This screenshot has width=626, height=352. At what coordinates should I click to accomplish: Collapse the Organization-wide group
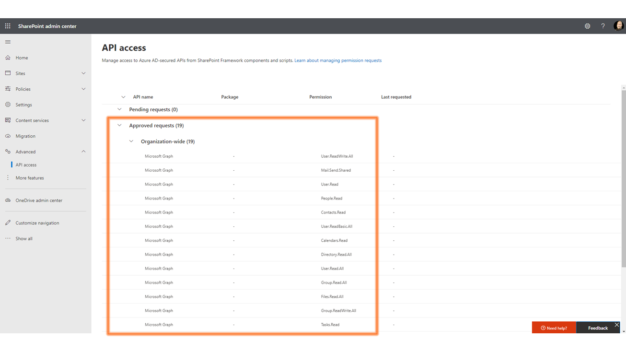(x=131, y=141)
